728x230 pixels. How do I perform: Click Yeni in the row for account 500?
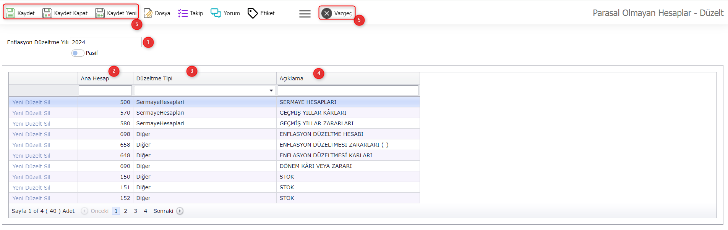(x=18, y=102)
